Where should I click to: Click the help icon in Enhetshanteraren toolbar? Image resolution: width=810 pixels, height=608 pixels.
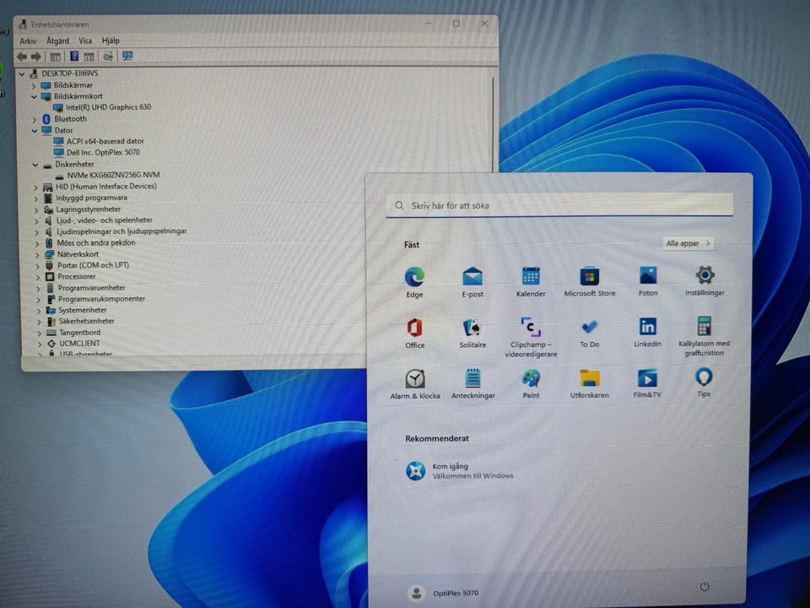74,56
